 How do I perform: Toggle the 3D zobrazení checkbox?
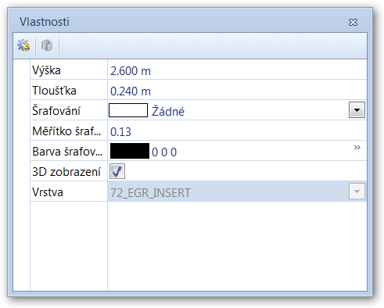click(117, 171)
